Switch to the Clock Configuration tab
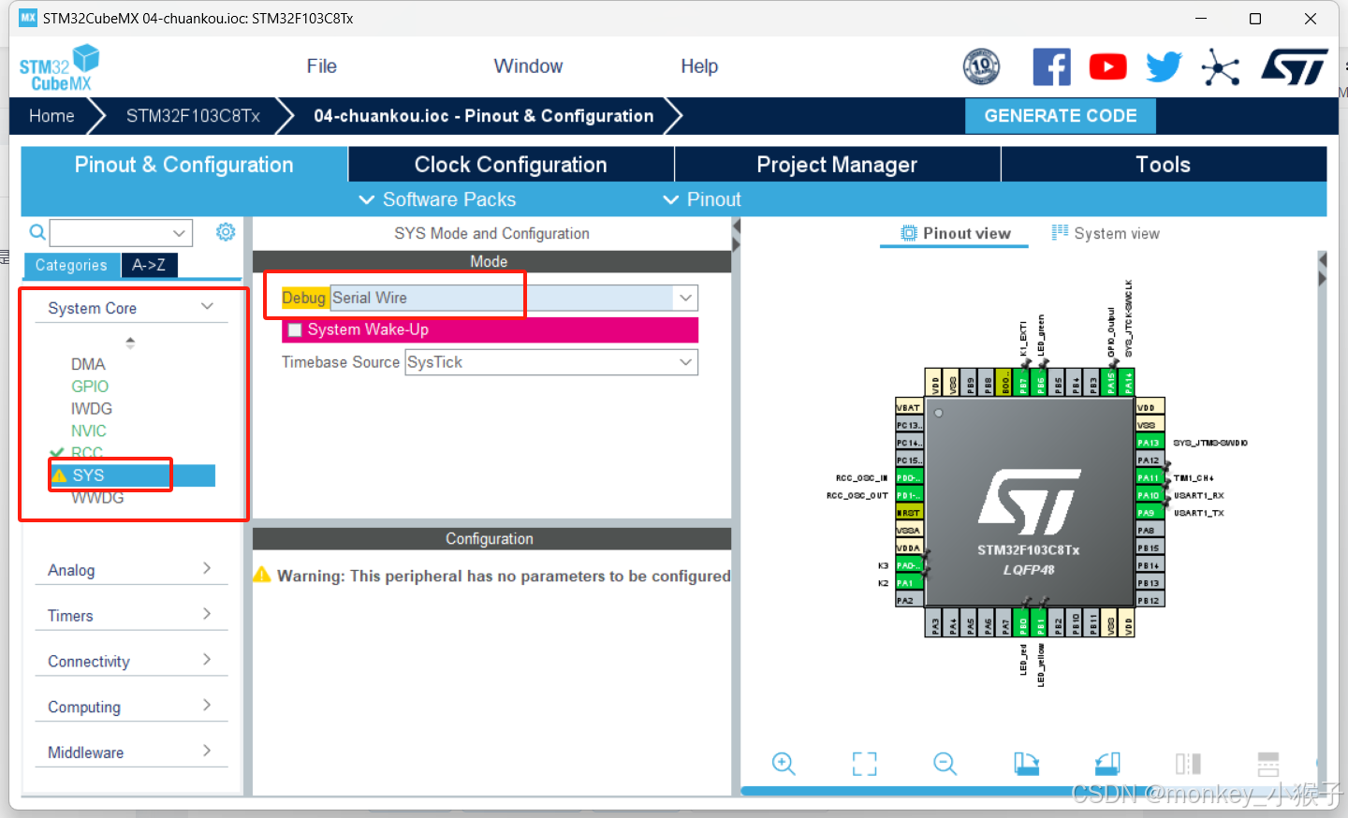Image resolution: width=1348 pixels, height=818 pixels. [x=510, y=164]
